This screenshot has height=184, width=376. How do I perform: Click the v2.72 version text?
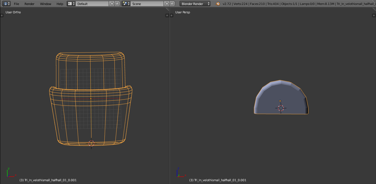click(x=227, y=4)
